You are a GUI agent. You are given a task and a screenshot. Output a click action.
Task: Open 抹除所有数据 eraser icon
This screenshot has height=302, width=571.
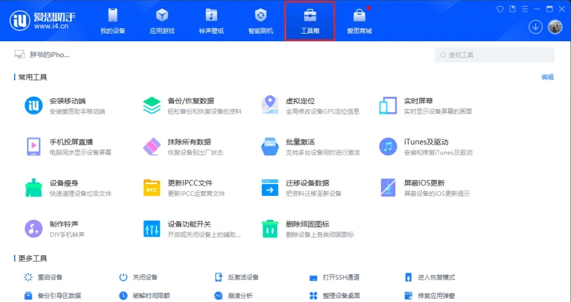(152, 146)
